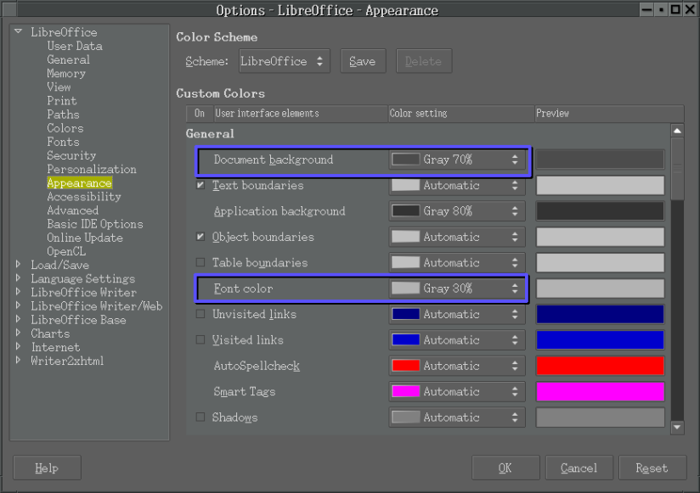
Task: Click the red AutoSpellcheck preview swatch
Action: [x=600, y=366]
